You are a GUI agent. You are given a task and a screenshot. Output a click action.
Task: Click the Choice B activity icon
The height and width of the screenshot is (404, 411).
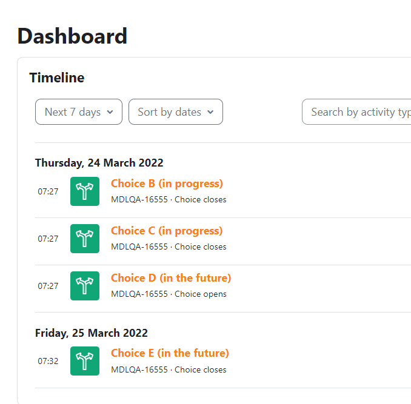tap(85, 191)
